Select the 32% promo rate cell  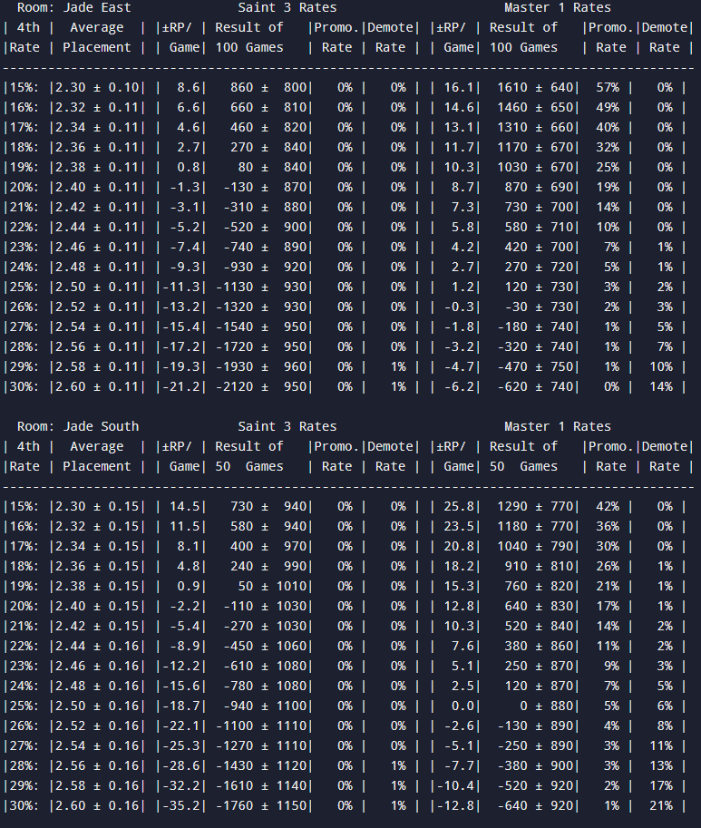[608, 148]
